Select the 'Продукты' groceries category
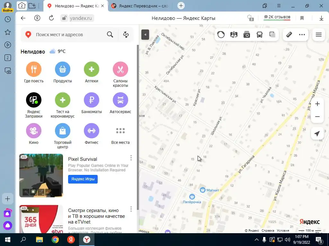The width and height of the screenshot is (329, 246). pos(63,69)
